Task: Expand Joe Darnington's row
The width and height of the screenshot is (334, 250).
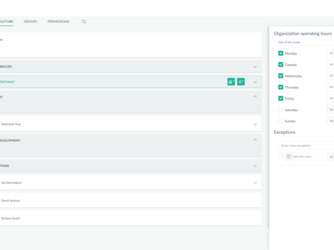Action: point(255,183)
